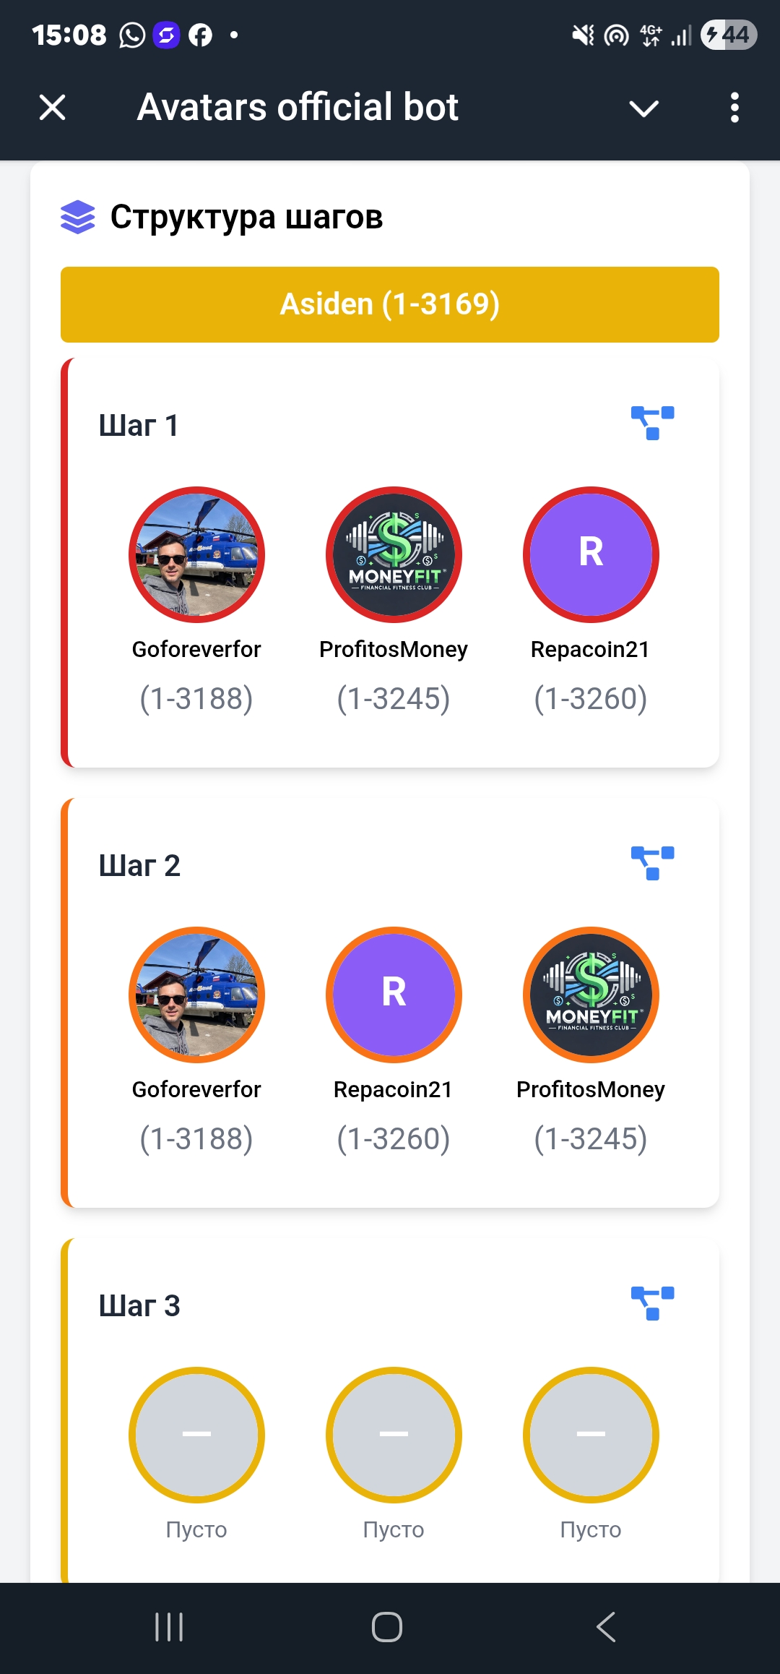Open ProfitosMoney MoneyFit avatar in Шаг 2
The image size is (780, 1674).
(x=591, y=995)
